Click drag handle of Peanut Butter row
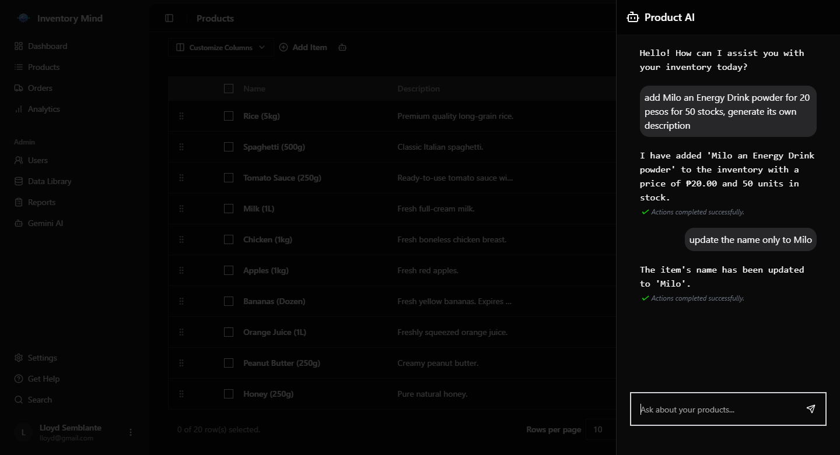840x455 pixels. pos(181,363)
